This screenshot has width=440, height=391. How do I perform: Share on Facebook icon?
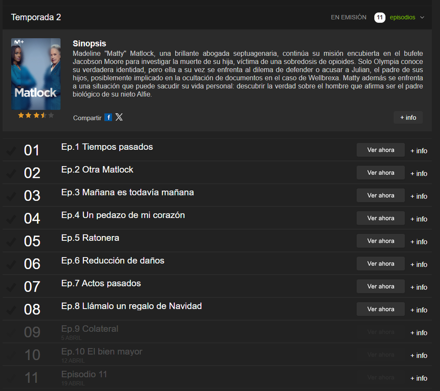coord(108,117)
